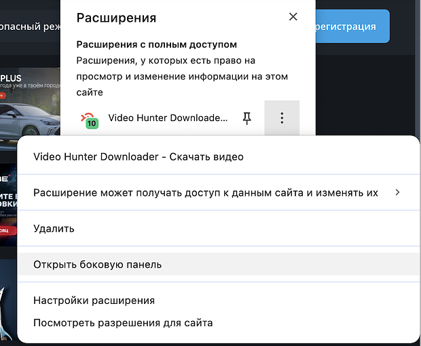Close the Расширения popup
The width and height of the screenshot is (421, 346).
coord(293,17)
